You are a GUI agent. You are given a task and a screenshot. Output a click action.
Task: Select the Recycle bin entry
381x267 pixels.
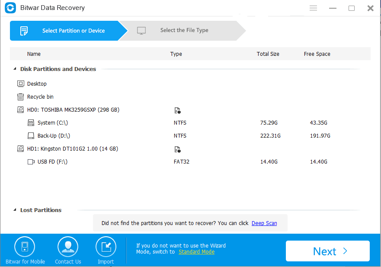[40, 97]
